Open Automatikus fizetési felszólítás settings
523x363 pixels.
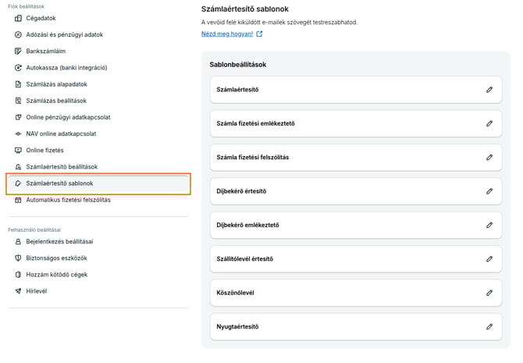(x=68, y=200)
